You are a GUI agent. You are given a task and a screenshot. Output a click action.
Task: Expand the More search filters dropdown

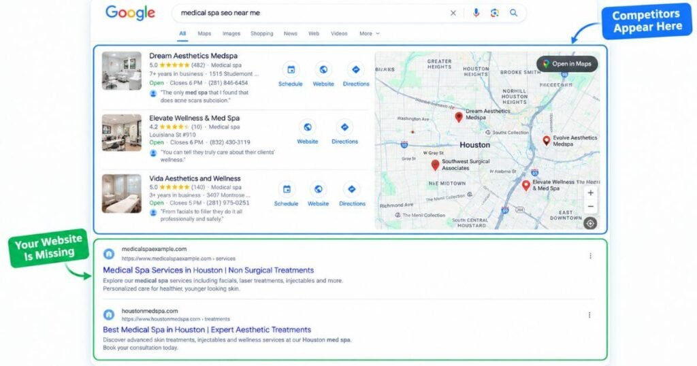tap(370, 34)
